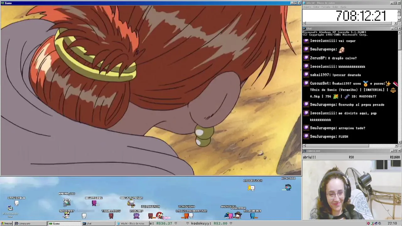The image size is (402, 226).
Task: Click 'Tênis do Sonic (Vermelho)' chat text
Action: click(x=334, y=90)
